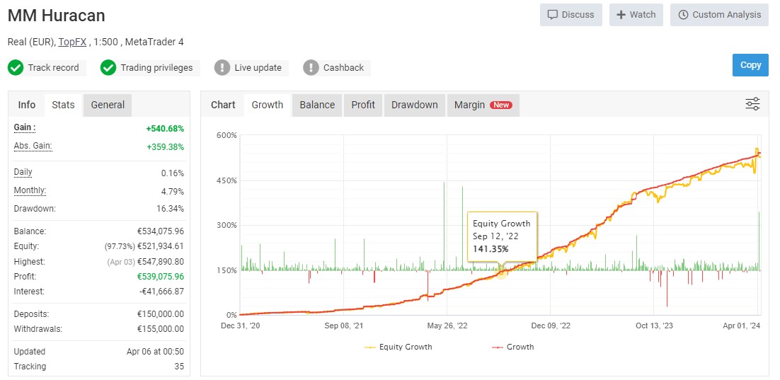Open the General tab in info panel
Screen dimensions: 780x380
pyautogui.click(x=108, y=105)
